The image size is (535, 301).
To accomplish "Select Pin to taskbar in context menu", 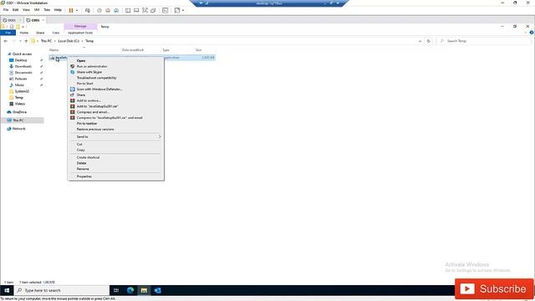I will (x=115, y=123).
